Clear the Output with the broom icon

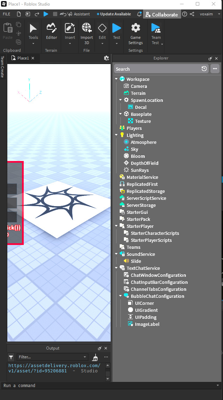click(95, 357)
